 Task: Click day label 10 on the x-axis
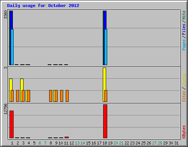point(61,143)
